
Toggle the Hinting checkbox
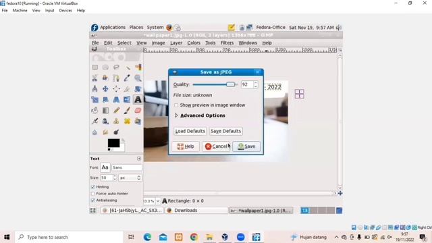pyautogui.click(x=93, y=187)
